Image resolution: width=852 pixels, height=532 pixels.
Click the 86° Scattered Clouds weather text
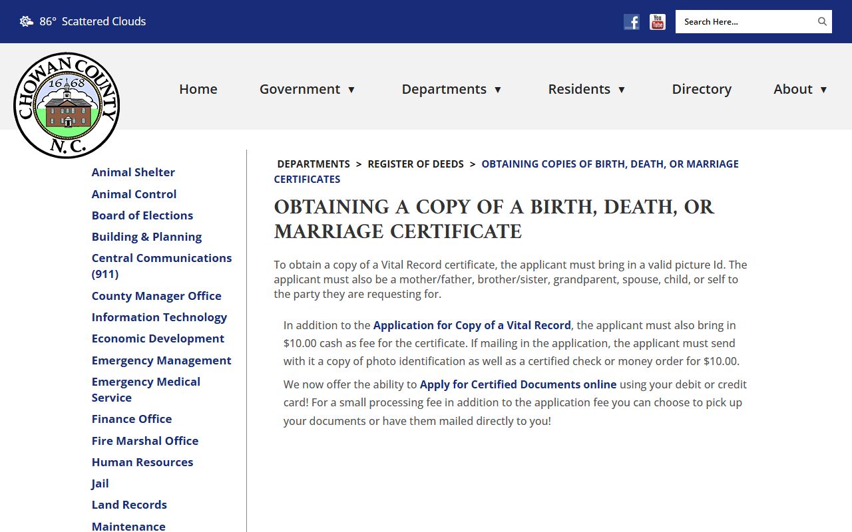[x=93, y=21]
